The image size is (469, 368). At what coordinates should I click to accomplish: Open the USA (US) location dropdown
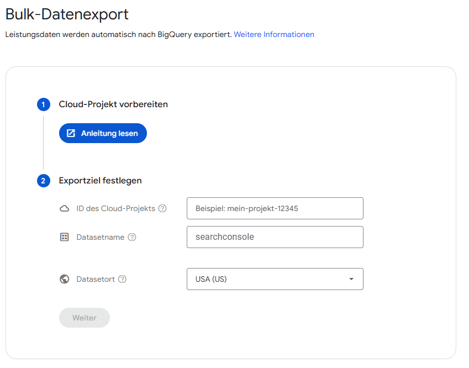click(x=275, y=279)
